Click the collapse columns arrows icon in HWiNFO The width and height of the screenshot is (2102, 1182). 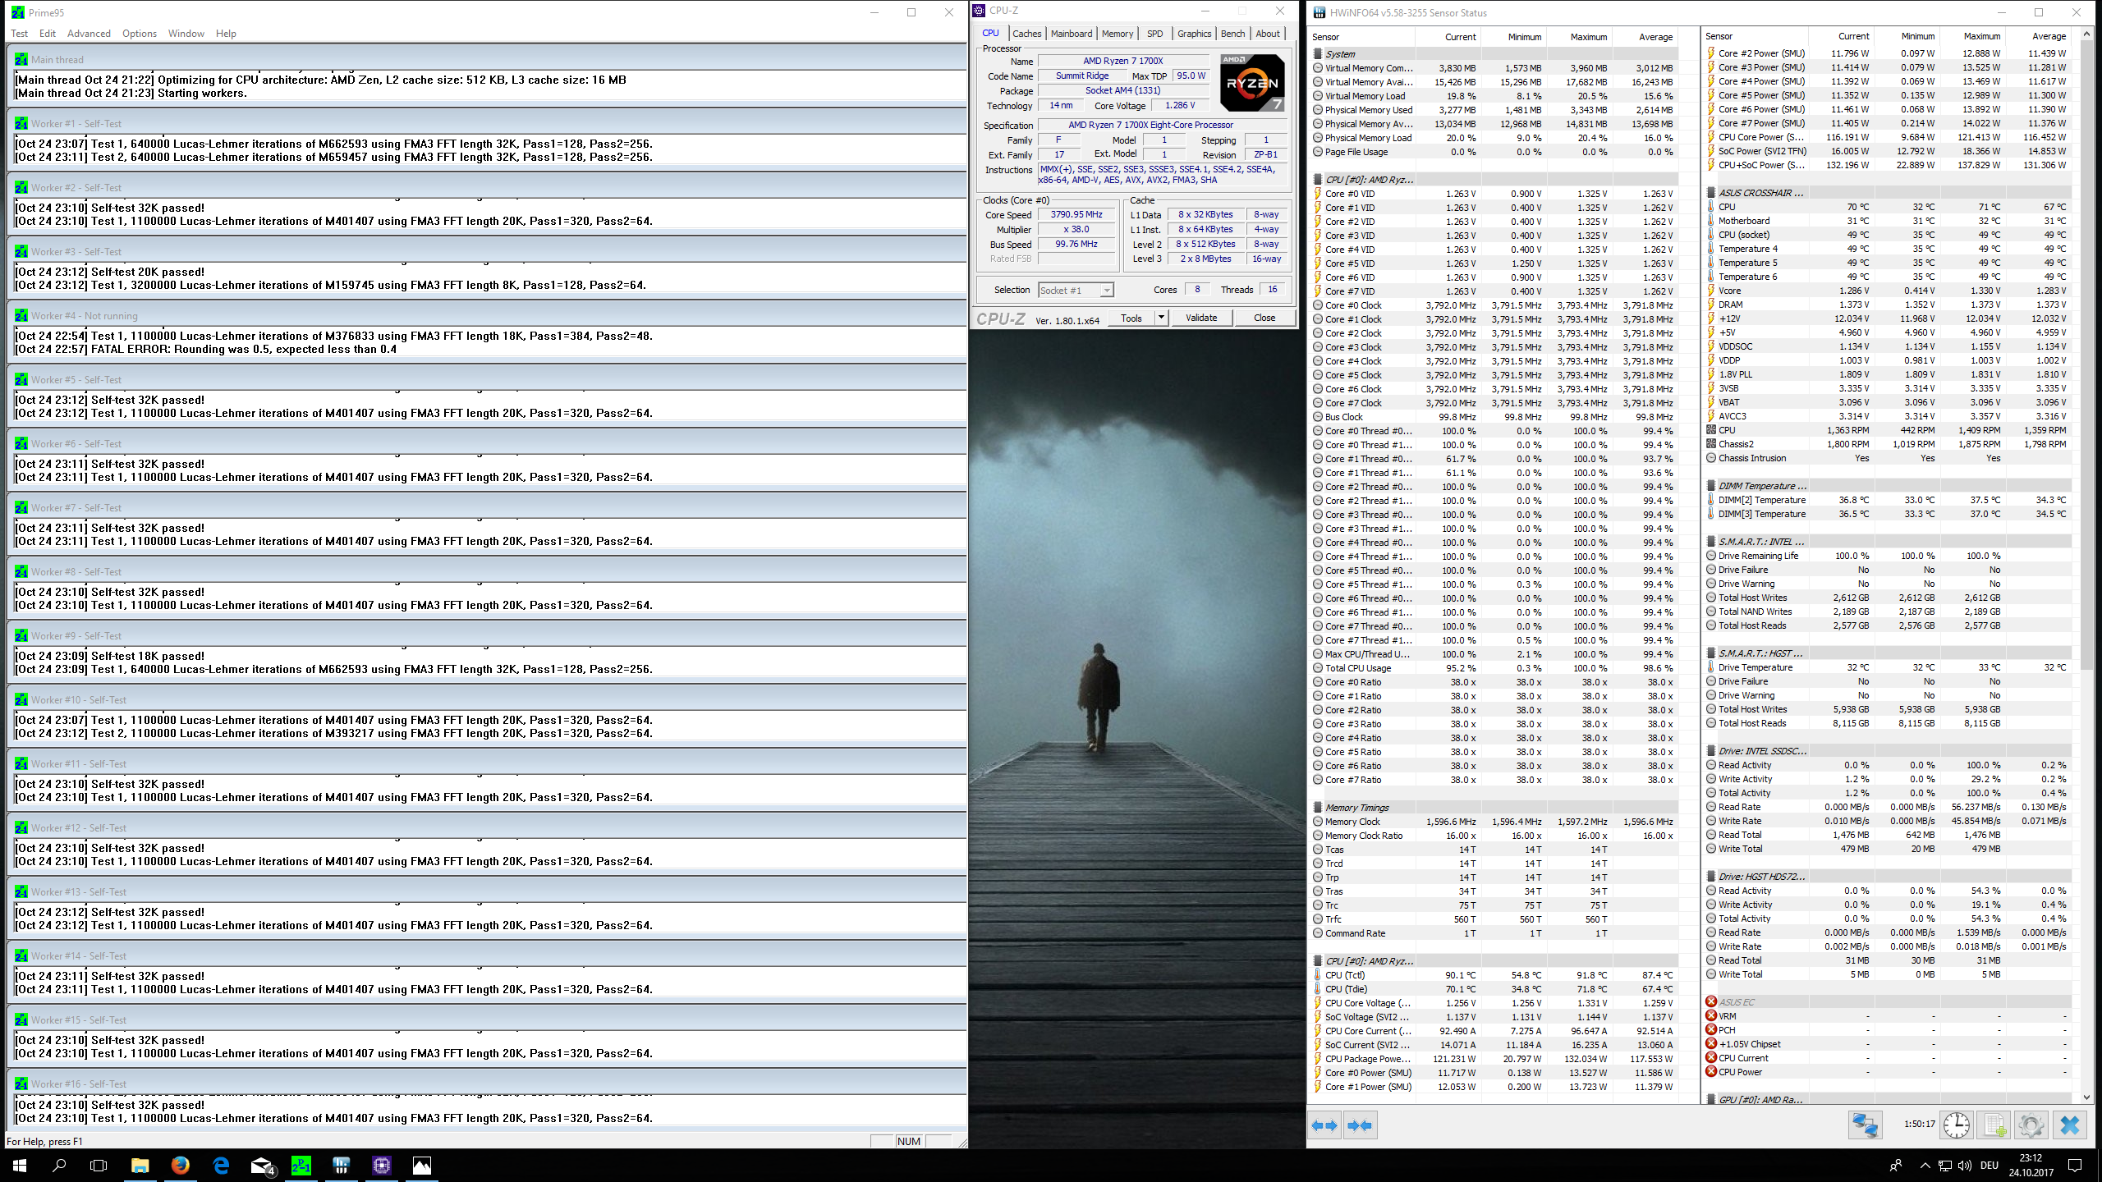click(x=1360, y=1125)
